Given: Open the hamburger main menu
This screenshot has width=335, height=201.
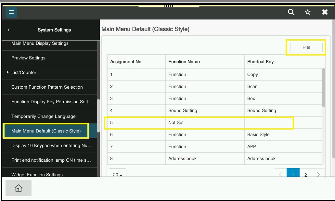Looking at the screenshot, I should coord(11,12).
